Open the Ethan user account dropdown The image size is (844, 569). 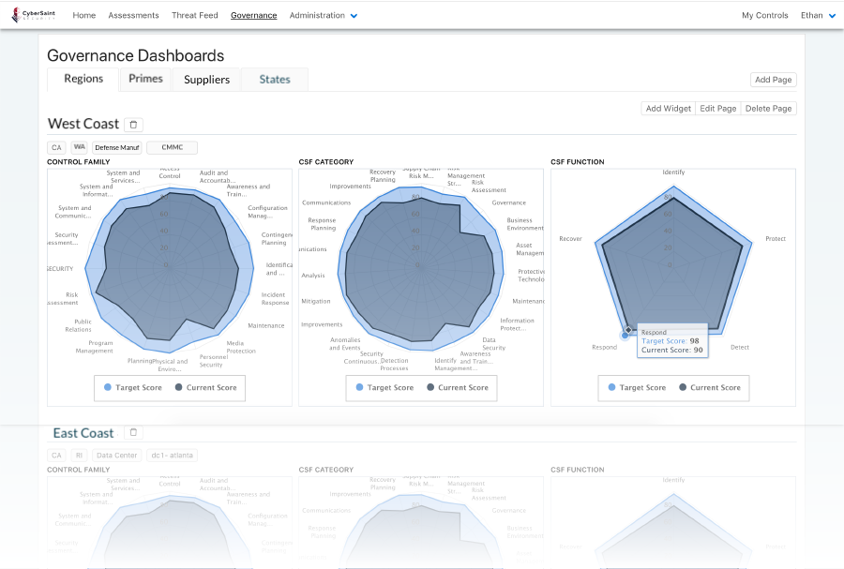coord(818,16)
